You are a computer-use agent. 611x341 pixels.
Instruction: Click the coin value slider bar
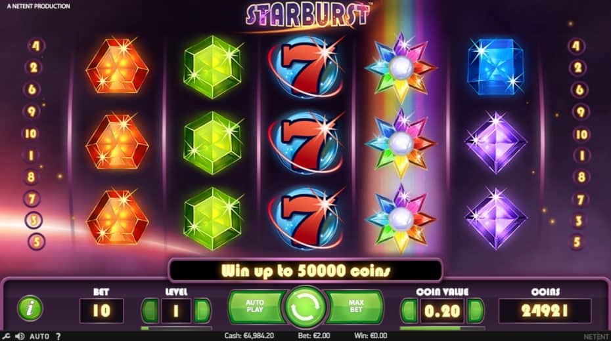pyautogui.click(x=442, y=328)
